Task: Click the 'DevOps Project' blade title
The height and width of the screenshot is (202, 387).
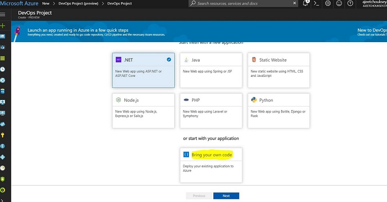Action: pyautogui.click(x=35, y=13)
